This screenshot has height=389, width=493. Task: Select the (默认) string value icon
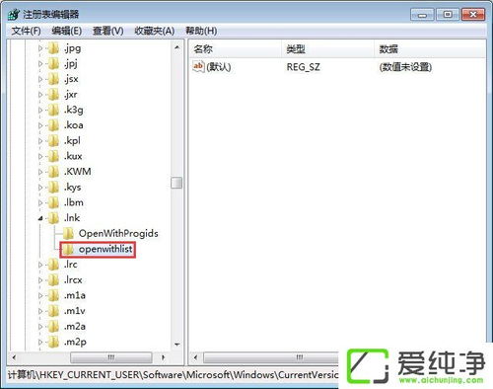[198, 67]
